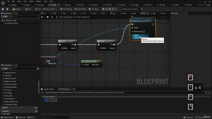This screenshot has height=119, width=212.
Task: Click Add button in the Components panel
Action: 5,17
